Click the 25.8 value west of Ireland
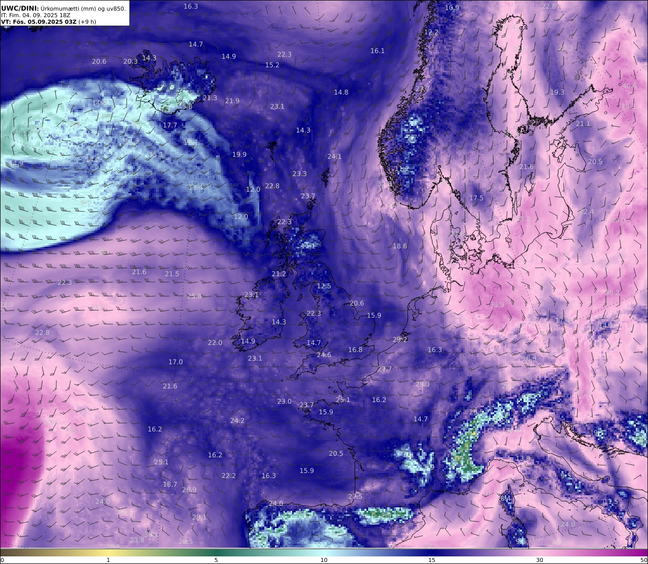Viewport: 648px width, 564px height. click(194, 296)
